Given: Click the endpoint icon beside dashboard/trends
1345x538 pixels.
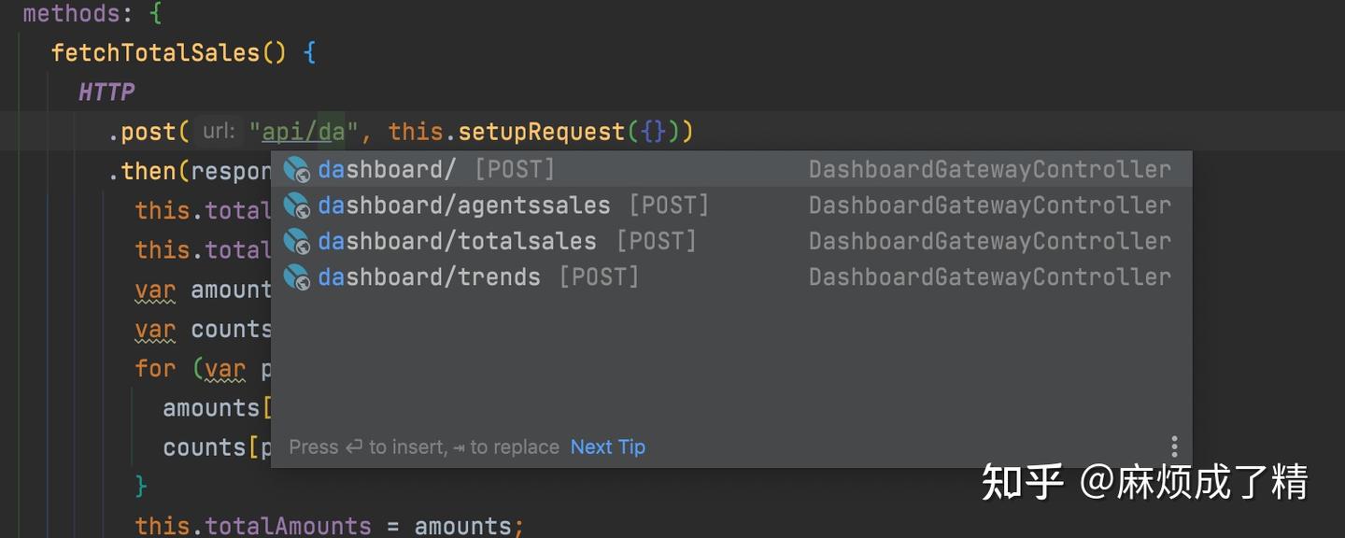Looking at the screenshot, I should (296, 277).
